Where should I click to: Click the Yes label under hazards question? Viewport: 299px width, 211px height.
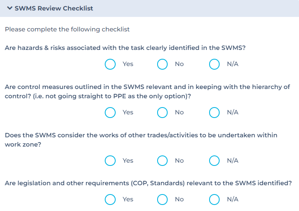point(128,64)
